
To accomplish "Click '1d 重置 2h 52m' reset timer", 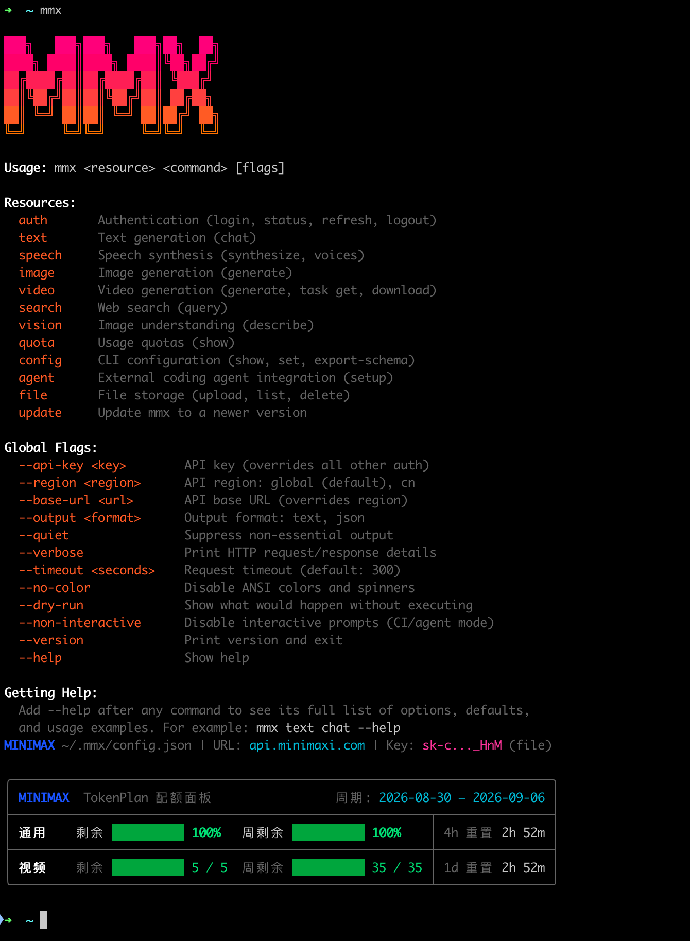I will point(494,868).
